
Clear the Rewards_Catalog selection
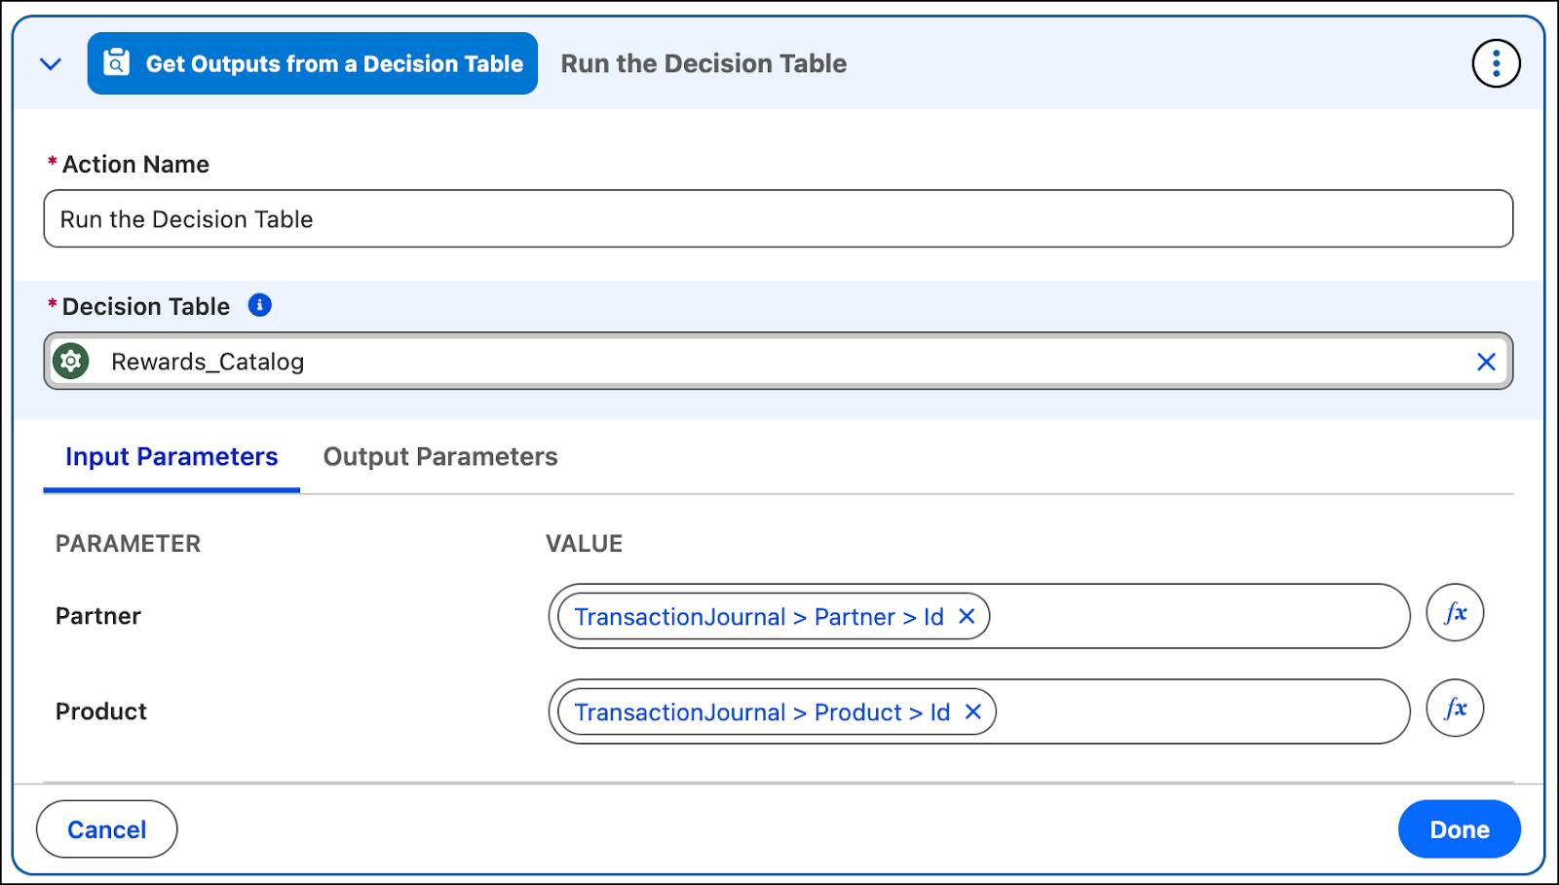(x=1485, y=363)
